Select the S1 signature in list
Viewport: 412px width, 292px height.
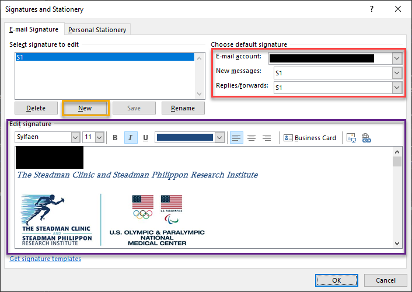[105, 57]
